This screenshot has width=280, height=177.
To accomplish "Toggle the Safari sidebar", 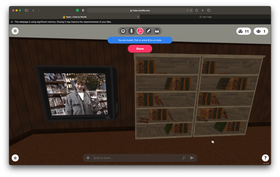I will tap(27, 10).
